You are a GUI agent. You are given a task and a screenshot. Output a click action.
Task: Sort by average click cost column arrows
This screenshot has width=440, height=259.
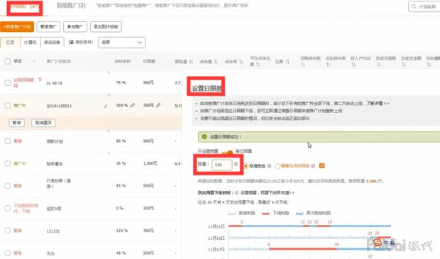pyautogui.click(x=258, y=65)
